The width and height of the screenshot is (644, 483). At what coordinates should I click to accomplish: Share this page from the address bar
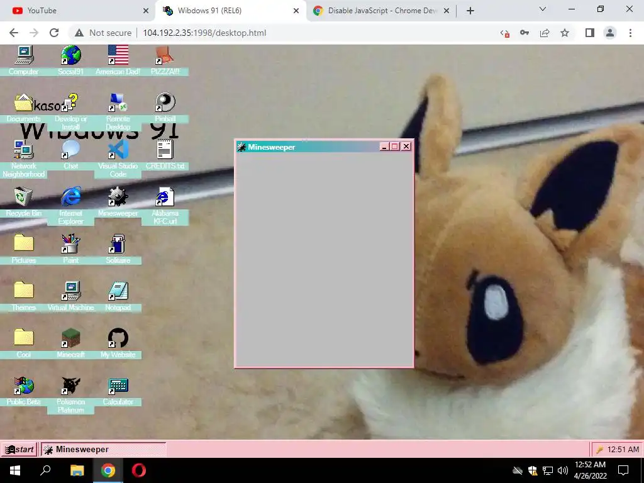(545, 33)
